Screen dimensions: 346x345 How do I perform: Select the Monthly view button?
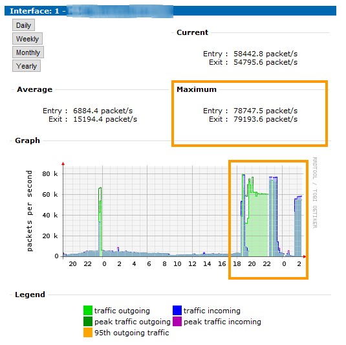[28, 52]
